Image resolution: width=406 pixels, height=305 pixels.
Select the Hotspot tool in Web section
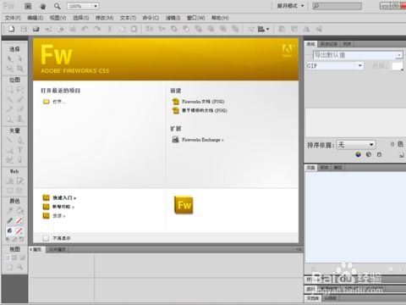coord(10,180)
